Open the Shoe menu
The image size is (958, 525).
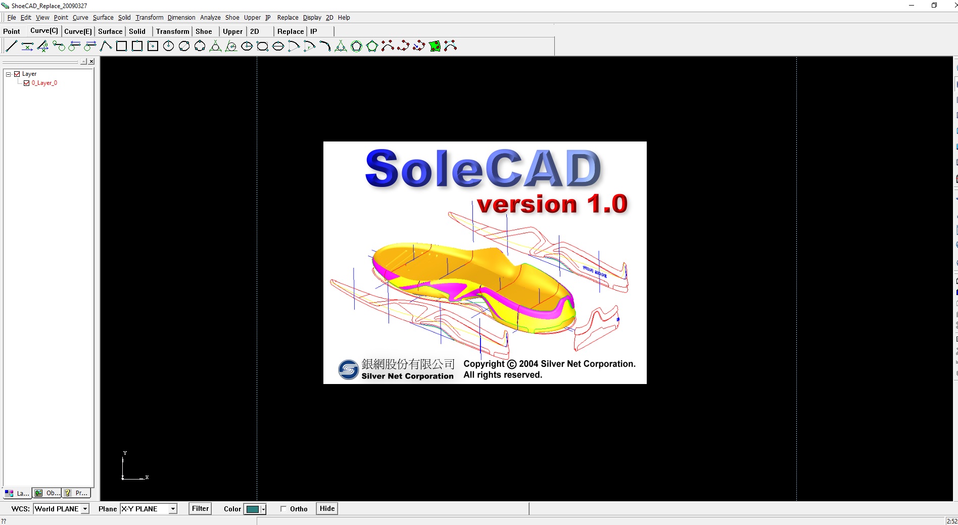tap(232, 17)
